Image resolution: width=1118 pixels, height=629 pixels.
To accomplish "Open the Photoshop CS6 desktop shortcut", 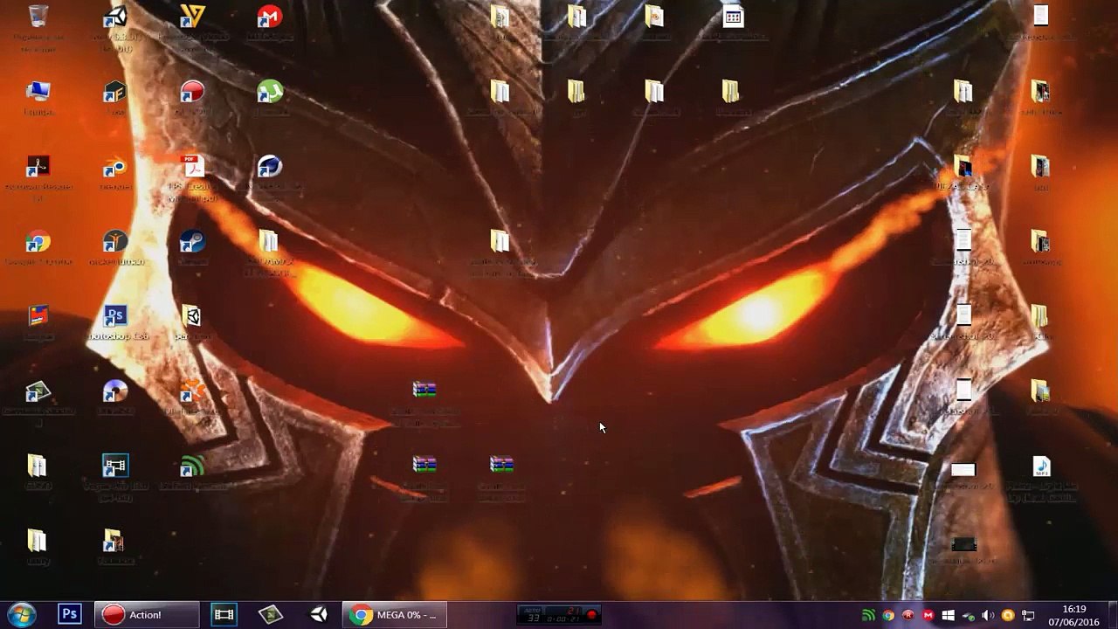I will pos(114,317).
